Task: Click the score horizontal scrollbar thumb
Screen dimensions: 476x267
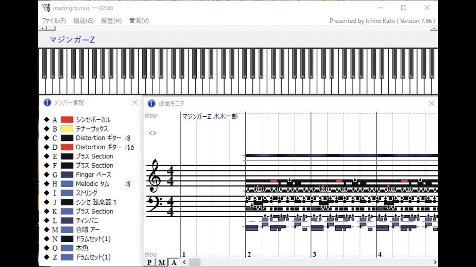Action: click(x=194, y=262)
